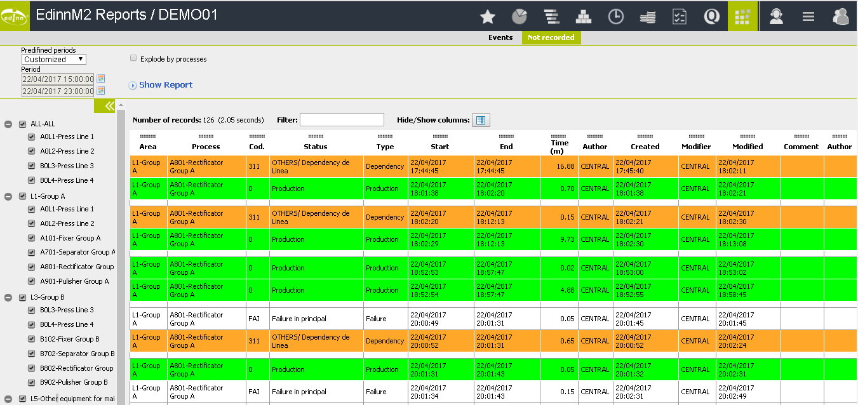Toggle A101-Fixer Group A checkbox
This screenshot has height=405, width=858.
pos(32,238)
